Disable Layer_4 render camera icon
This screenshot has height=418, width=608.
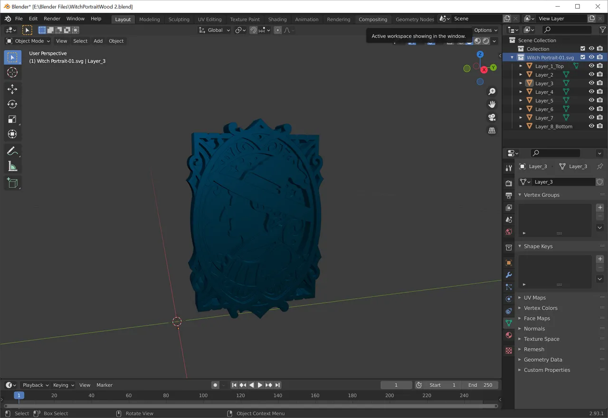(600, 92)
